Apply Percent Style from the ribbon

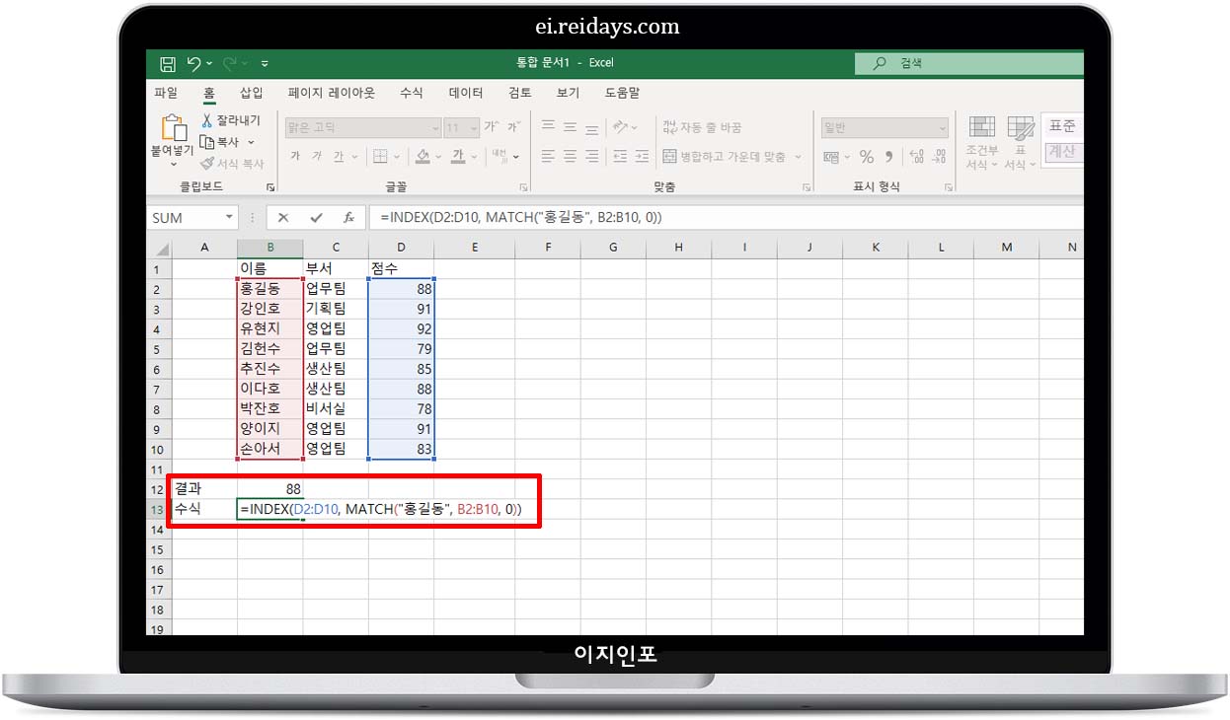(868, 157)
